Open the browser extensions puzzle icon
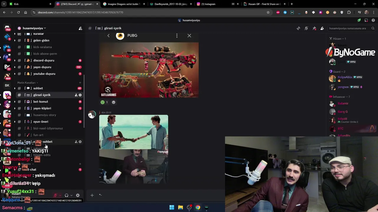Image resolution: width=378 pixels, height=212 pixels. [349, 12]
